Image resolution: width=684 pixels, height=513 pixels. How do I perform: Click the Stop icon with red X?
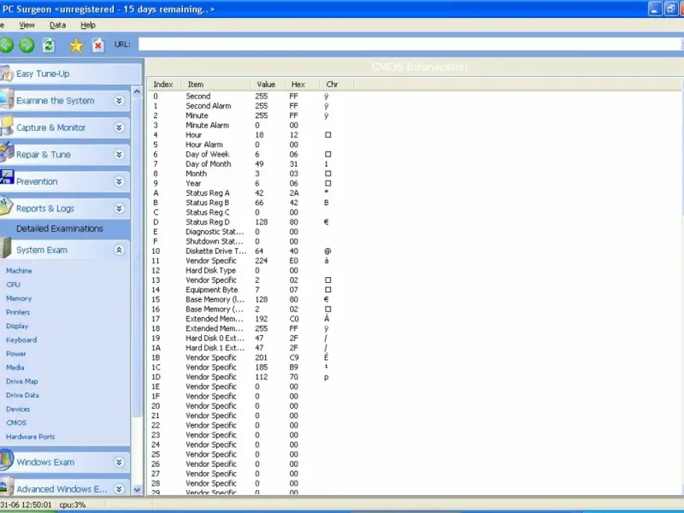point(98,45)
